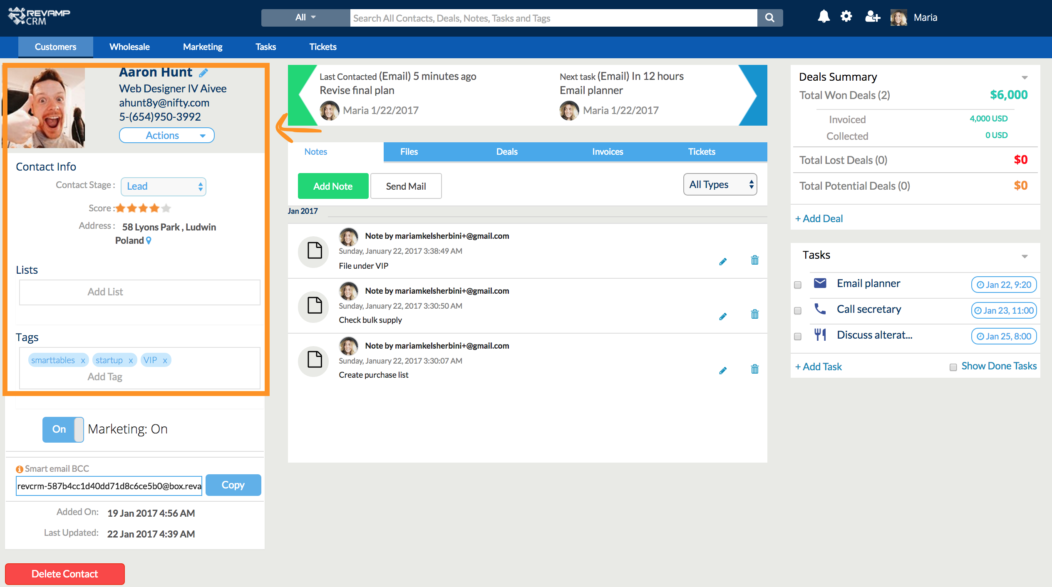
Task: Toggle the Marketing On switch
Action: (63, 429)
